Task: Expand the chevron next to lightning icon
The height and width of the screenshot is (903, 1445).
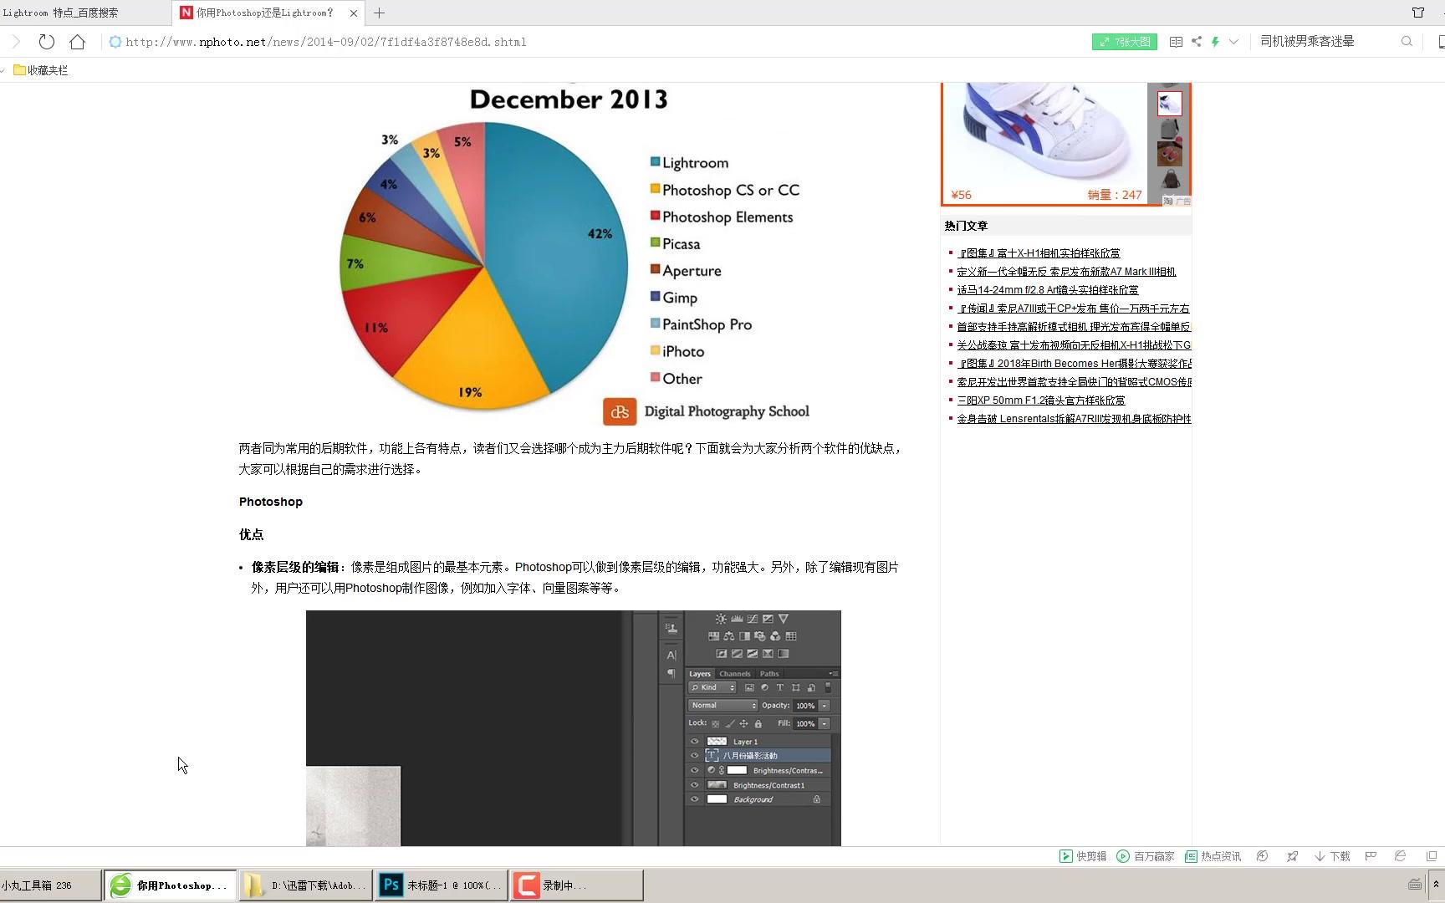Action: point(1233,42)
